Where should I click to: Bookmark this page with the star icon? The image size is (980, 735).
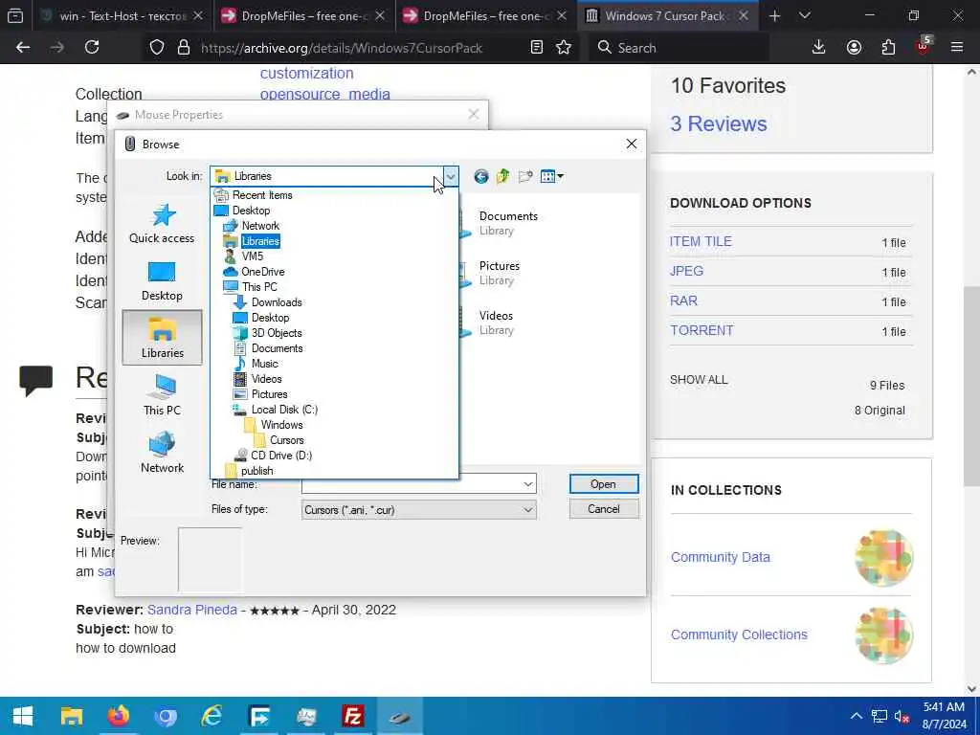point(564,48)
